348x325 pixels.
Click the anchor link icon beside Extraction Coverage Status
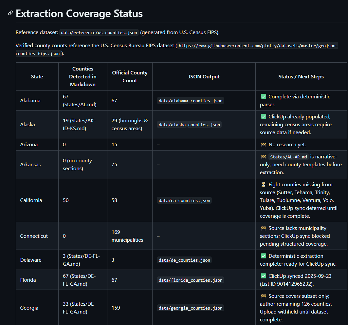click(10, 13)
